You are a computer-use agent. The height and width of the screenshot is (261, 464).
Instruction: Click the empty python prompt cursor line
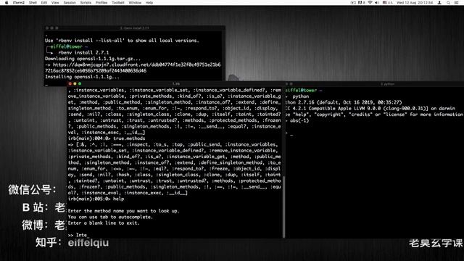[290, 134]
